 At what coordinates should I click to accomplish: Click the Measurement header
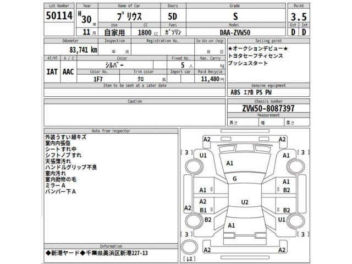point(268,115)
